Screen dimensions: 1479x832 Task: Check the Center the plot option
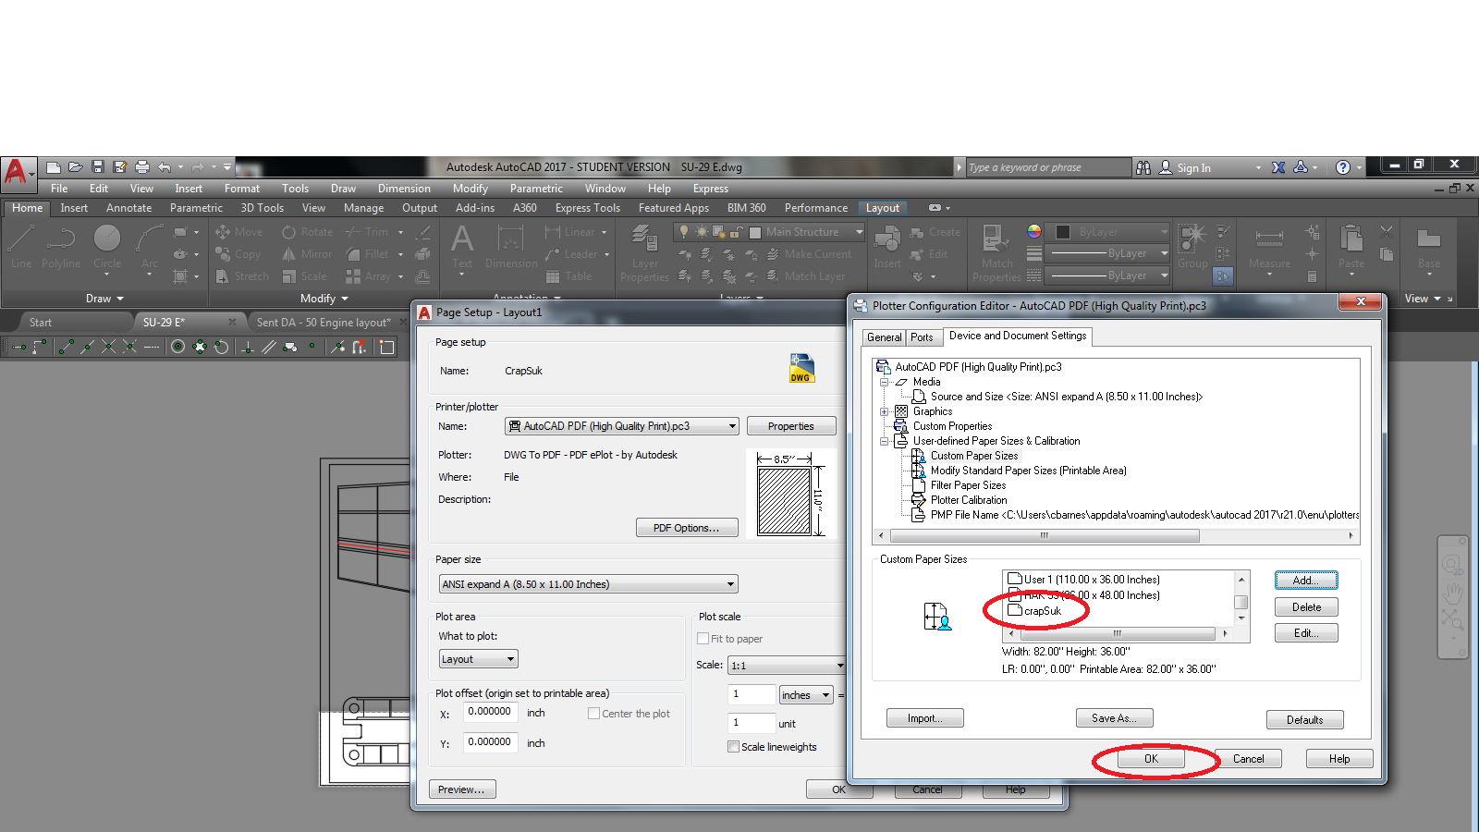(x=593, y=714)
